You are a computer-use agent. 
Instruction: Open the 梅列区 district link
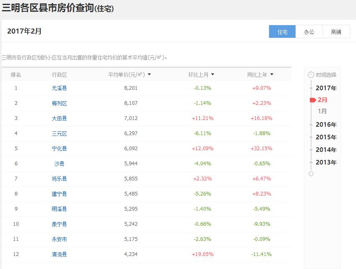point(59,103)
